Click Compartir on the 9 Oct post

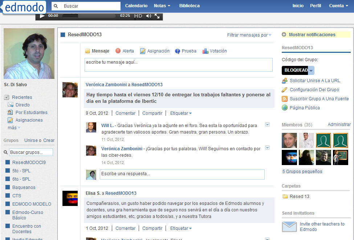[x=152, y=113]
